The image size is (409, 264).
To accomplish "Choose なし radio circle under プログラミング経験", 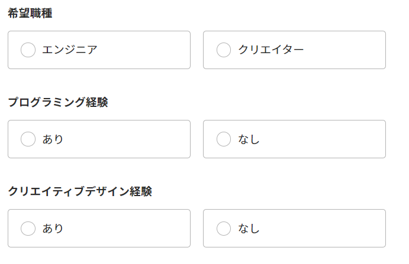I will [224, 139].
